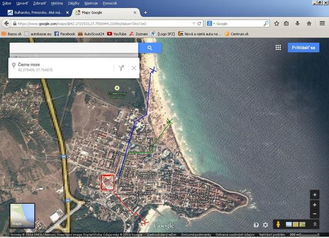Zoom in the map

(x=314, y=205)
